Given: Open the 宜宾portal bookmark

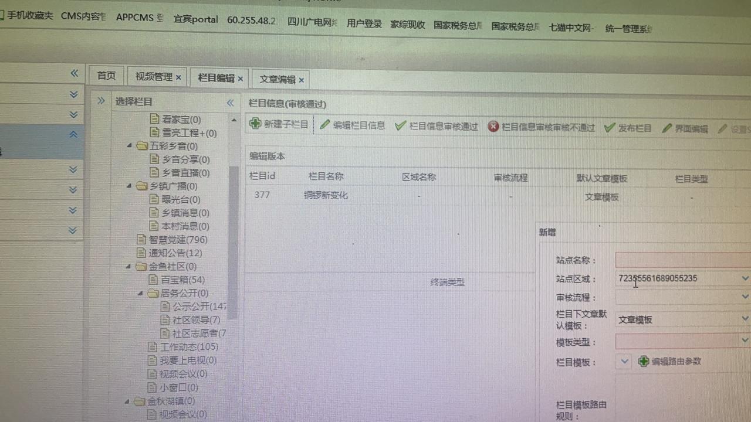Looking at the screenshot, I should pos(195,19).
